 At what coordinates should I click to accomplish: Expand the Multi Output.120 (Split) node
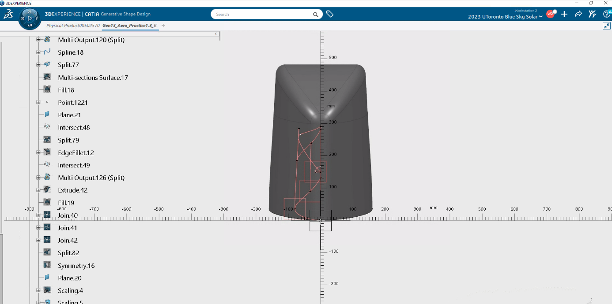tap(38, 40)
